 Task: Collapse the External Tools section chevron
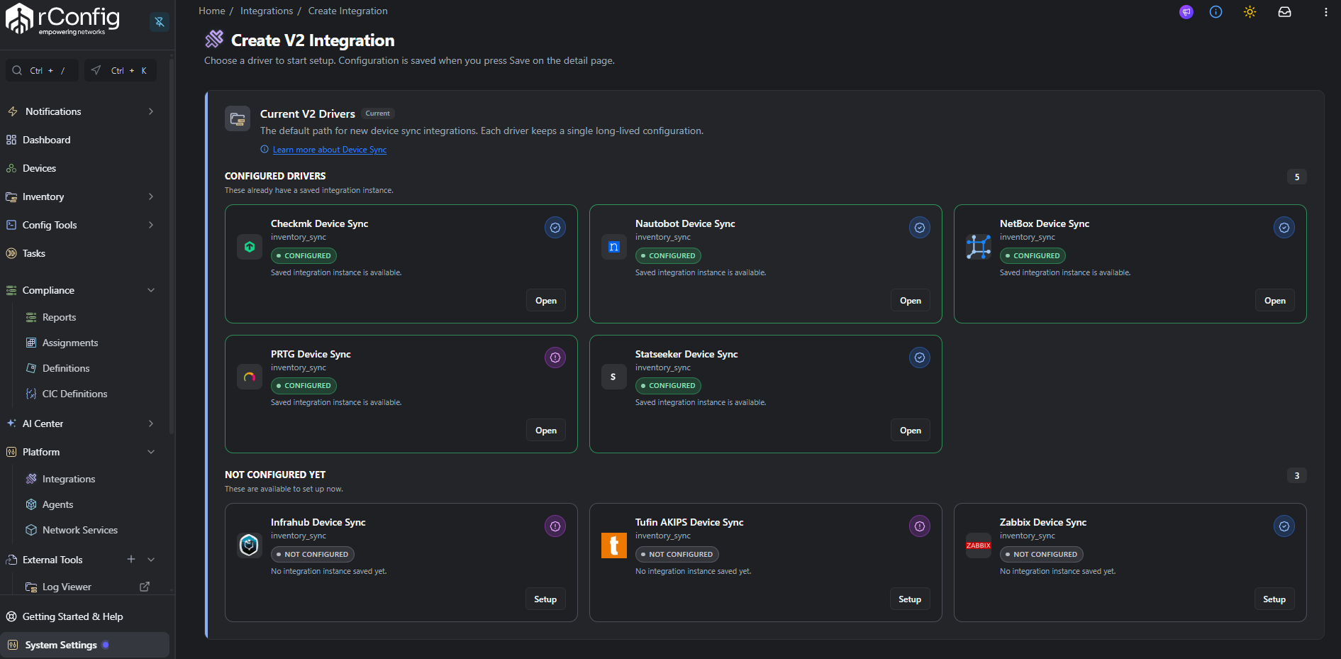click(x=151, y=560)
